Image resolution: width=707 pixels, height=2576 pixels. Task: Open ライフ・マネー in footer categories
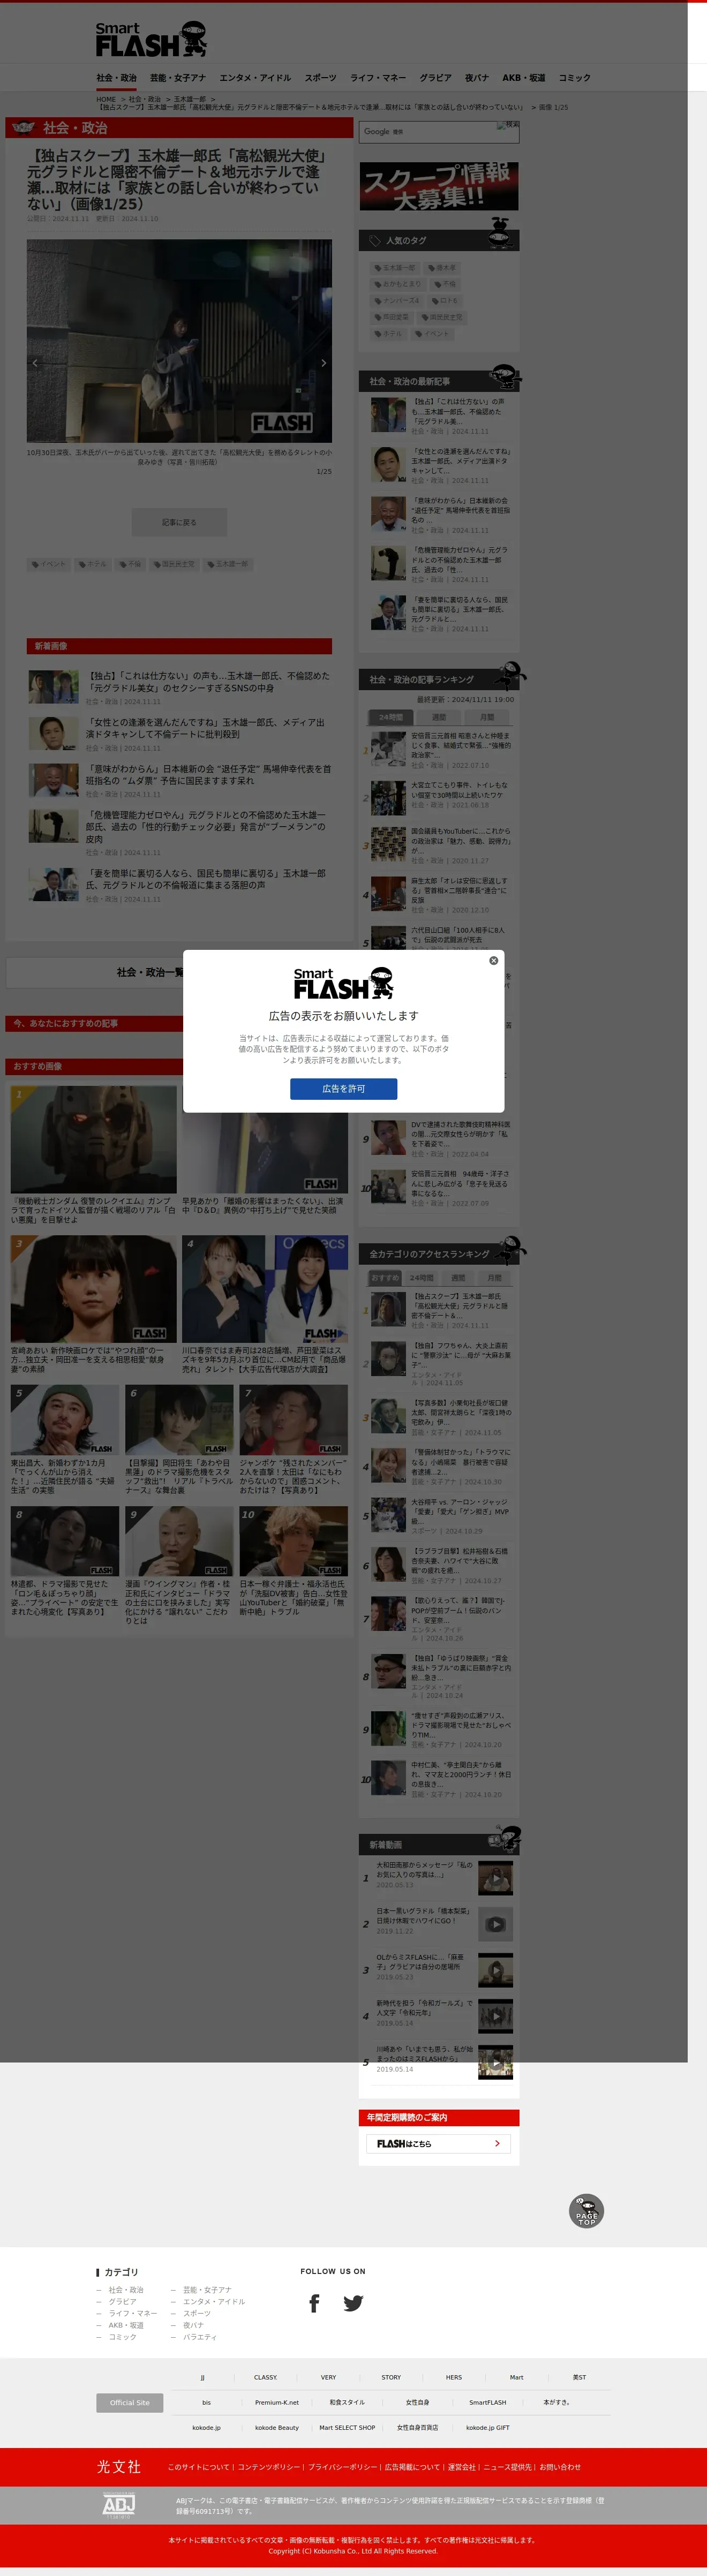(x=133, y=2313)
